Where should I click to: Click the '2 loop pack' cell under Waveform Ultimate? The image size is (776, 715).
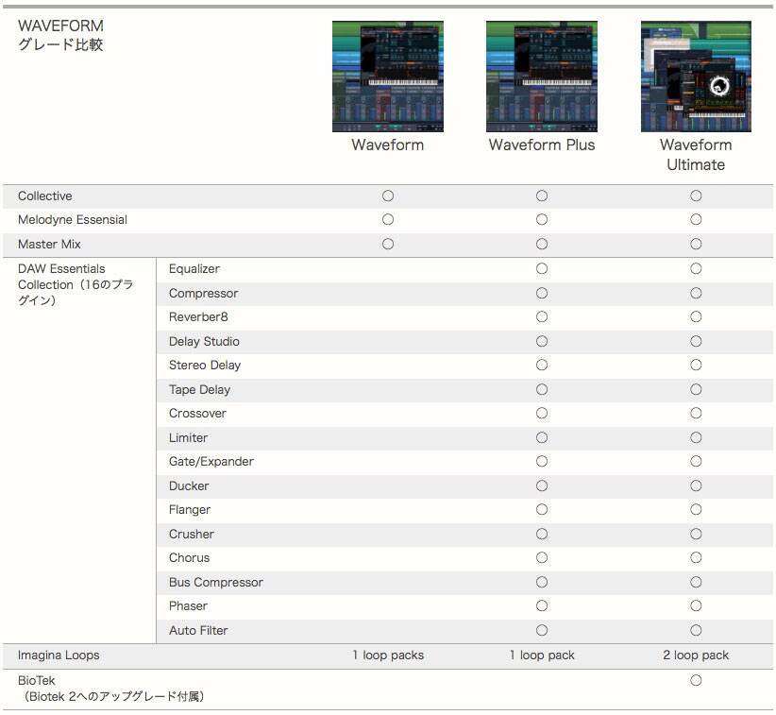click(696, 655)
